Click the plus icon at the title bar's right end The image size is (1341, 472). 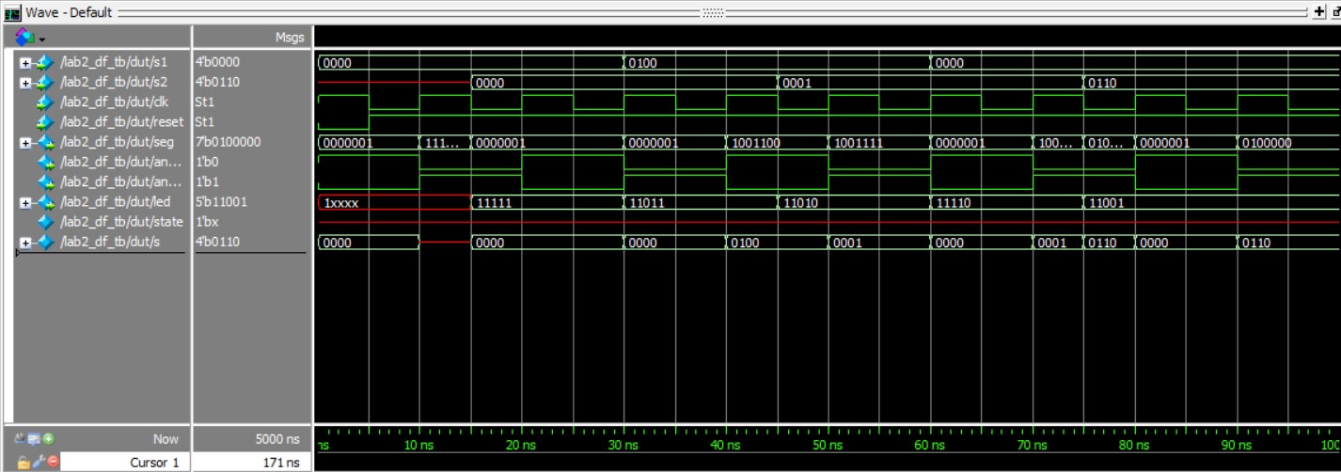[x=1317, y=12]
